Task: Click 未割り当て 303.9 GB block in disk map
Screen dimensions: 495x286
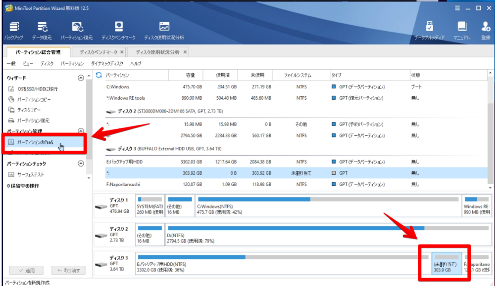Action: [446, 264]
